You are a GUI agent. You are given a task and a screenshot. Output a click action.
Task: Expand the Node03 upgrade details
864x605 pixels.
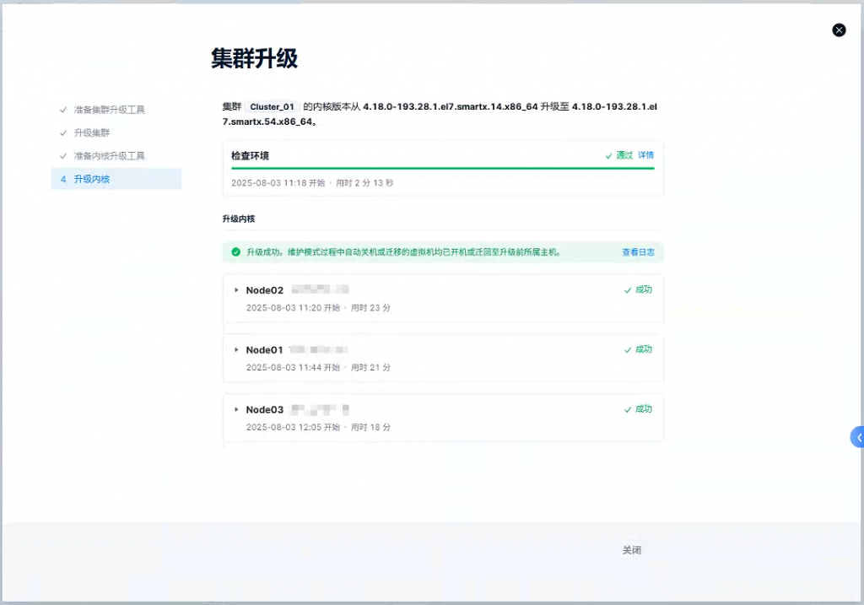[236, 410]
